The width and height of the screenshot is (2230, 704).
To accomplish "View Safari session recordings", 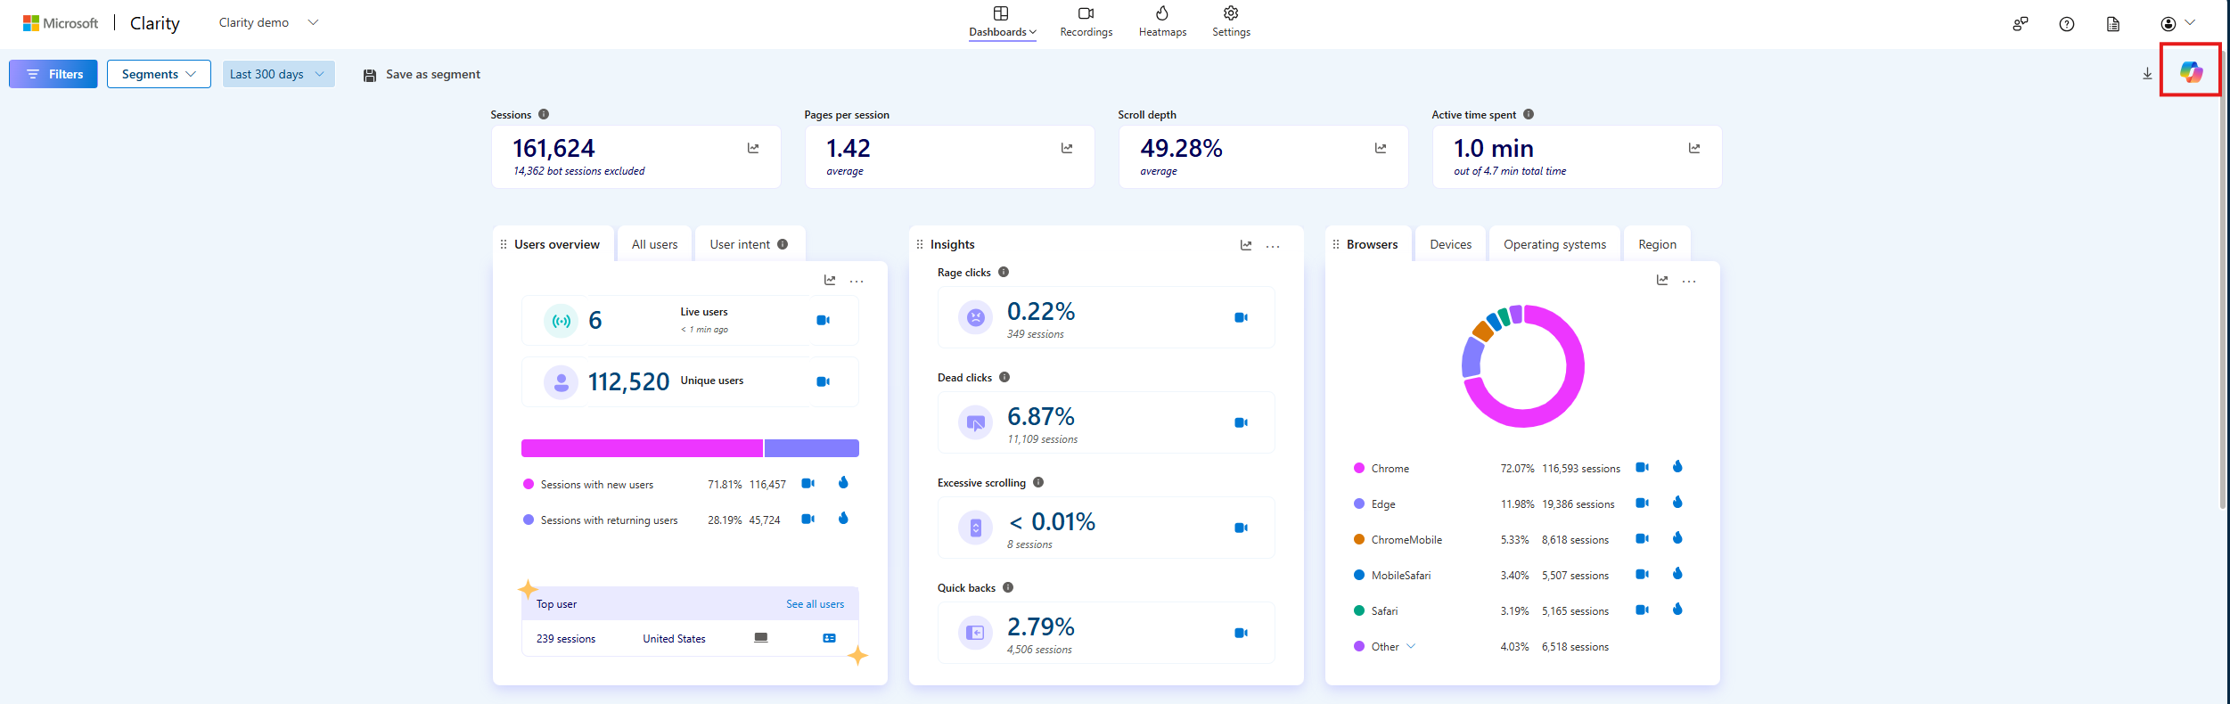I will coord(1643,610).
